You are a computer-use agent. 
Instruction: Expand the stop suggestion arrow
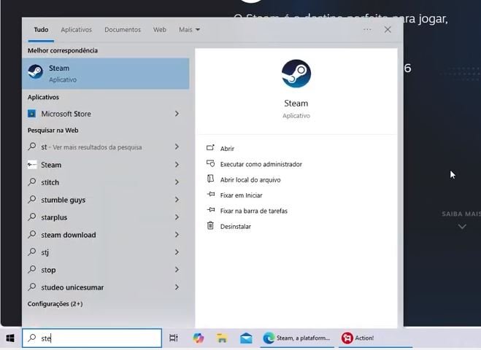point(177,269)
